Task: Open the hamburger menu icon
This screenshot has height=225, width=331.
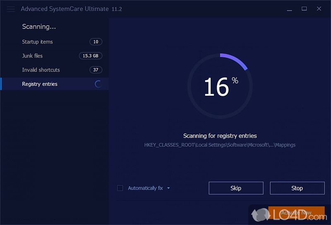Action: [x=11, y=9]
